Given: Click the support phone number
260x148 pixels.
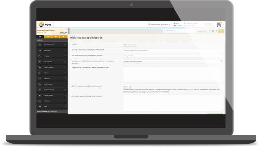Looking at the screenshot, I should [x=190, y=26].
